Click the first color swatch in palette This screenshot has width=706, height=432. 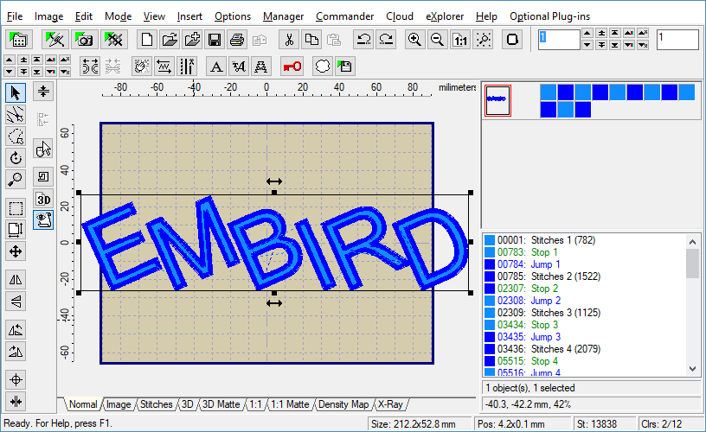tap(549, 92)
